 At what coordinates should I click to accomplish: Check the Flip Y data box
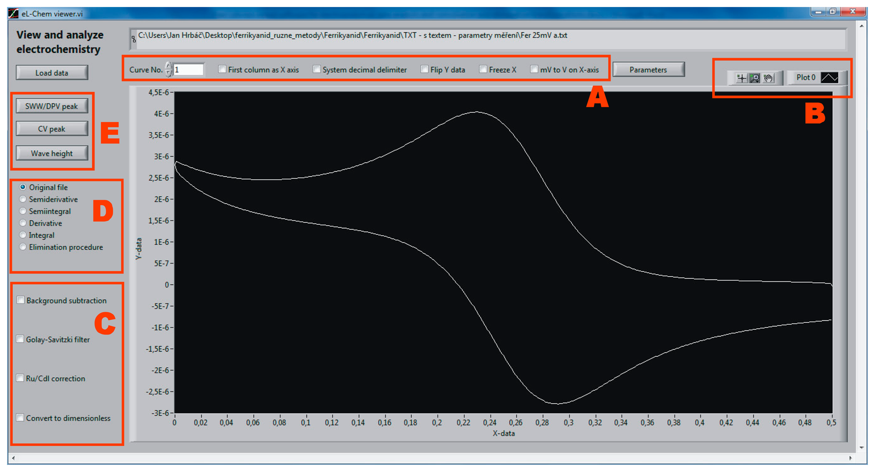424,69
